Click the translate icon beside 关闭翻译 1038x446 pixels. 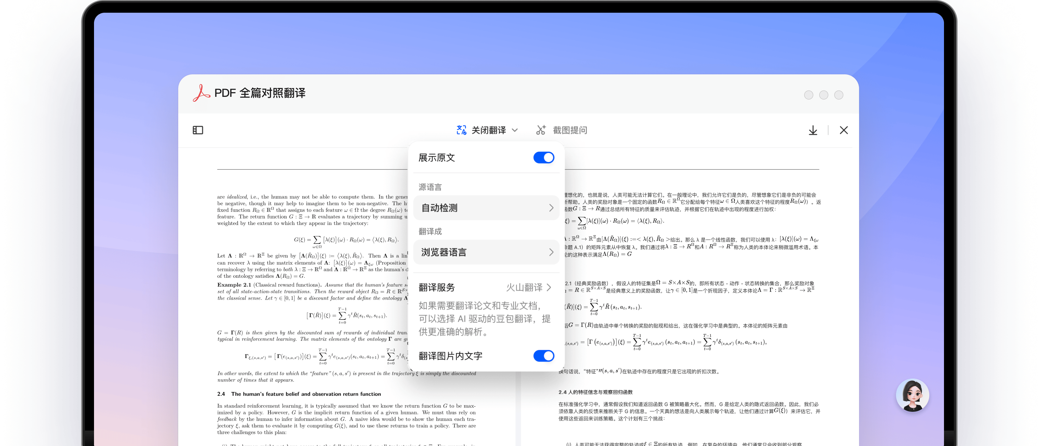point(461,130)
